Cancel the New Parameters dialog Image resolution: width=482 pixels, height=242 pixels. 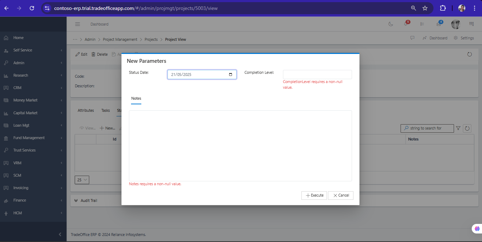[x=341, y=196]
